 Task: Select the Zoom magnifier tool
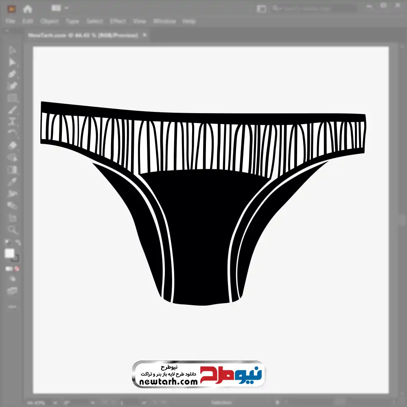coord(12,230)
